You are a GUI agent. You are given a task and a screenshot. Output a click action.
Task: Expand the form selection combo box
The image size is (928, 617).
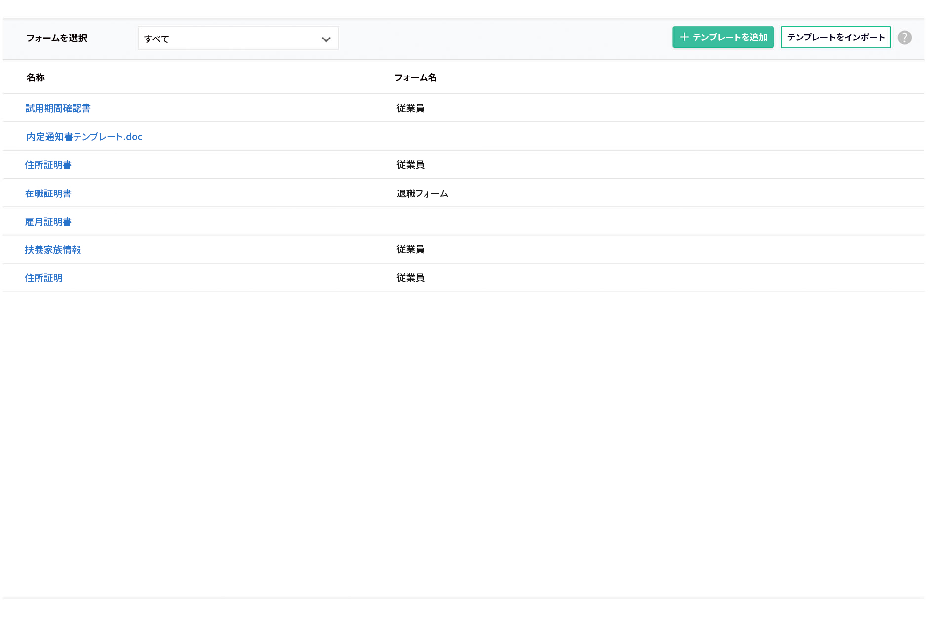point(238,38)
